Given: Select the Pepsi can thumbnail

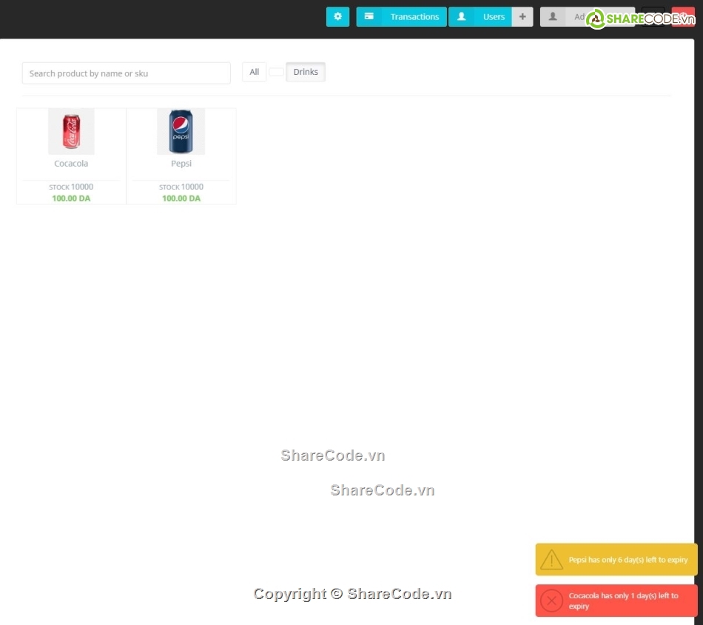Looking at the screenshot, I should coord(181,131).
